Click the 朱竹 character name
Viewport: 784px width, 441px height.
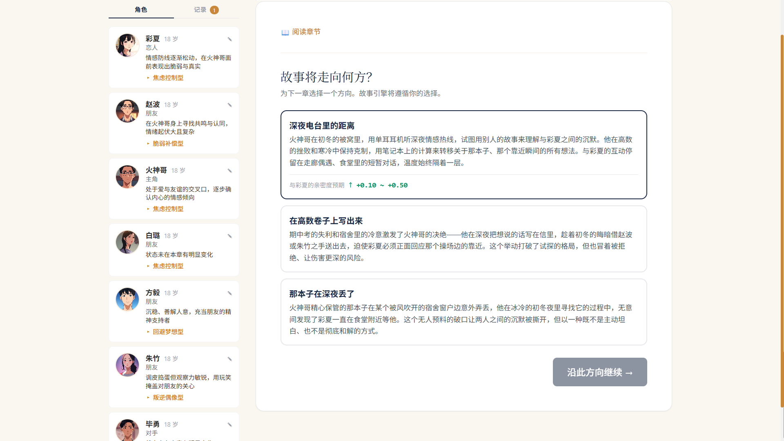(153, 359)
